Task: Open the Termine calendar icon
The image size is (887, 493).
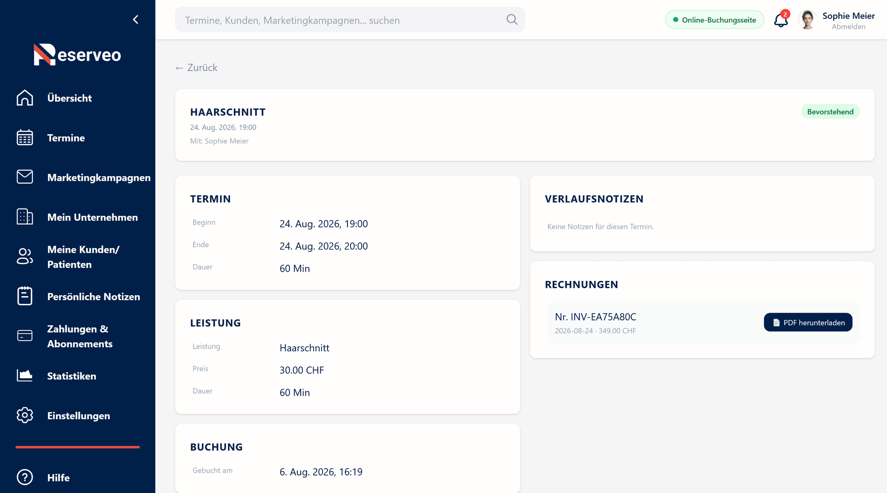Action: click(25, 137)
